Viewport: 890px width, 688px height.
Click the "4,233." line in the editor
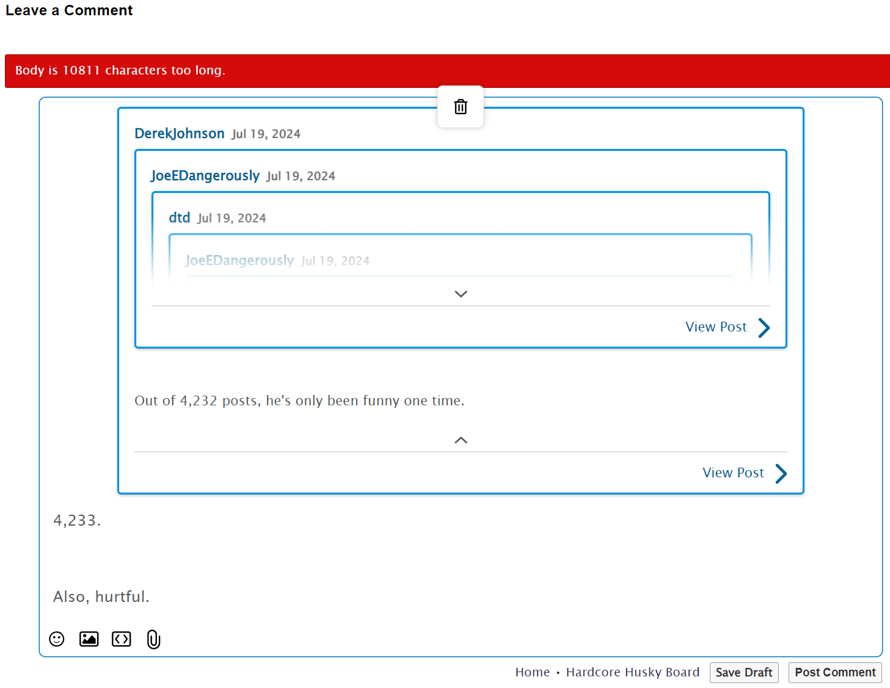coord(77,521)
